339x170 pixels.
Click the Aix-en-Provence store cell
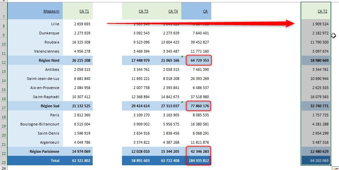[35, 88]
